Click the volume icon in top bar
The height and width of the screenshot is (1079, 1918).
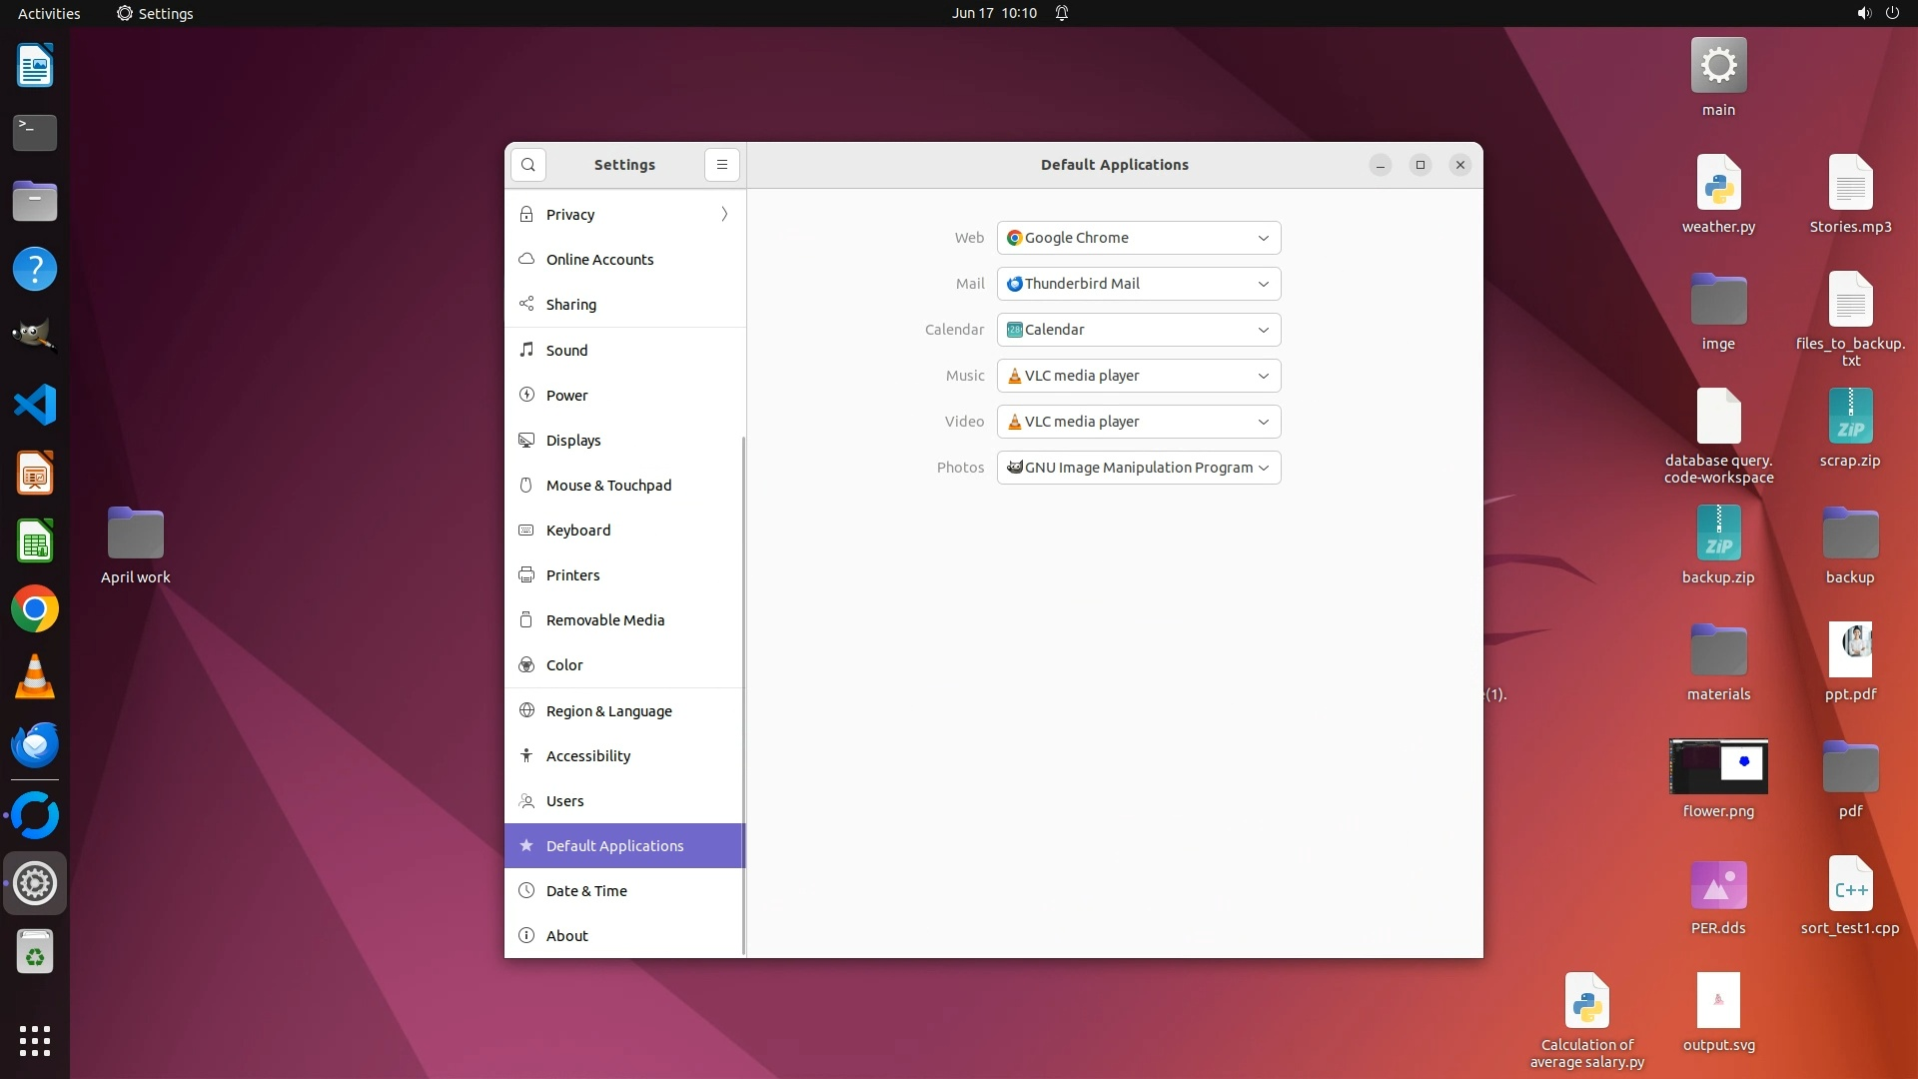(1863, 13)
